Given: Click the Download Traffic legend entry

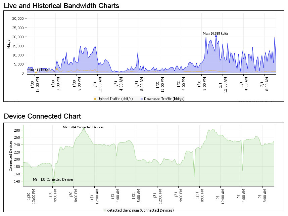Looking at the screenshot, I should (x=162, y=99).
